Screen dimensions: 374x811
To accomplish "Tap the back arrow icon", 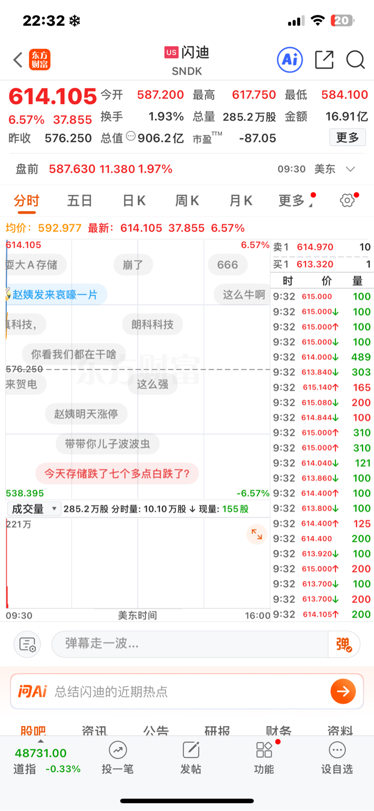I will click(x=18, y=60).
